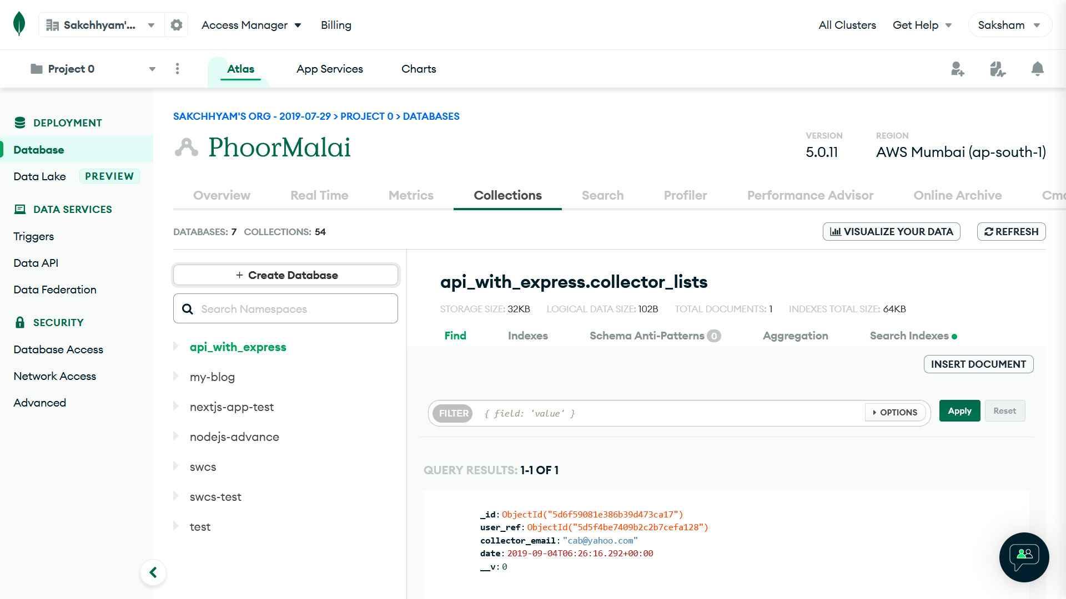Switch to App Services tab
The image size is (1066, 599).
click(329, 69)
